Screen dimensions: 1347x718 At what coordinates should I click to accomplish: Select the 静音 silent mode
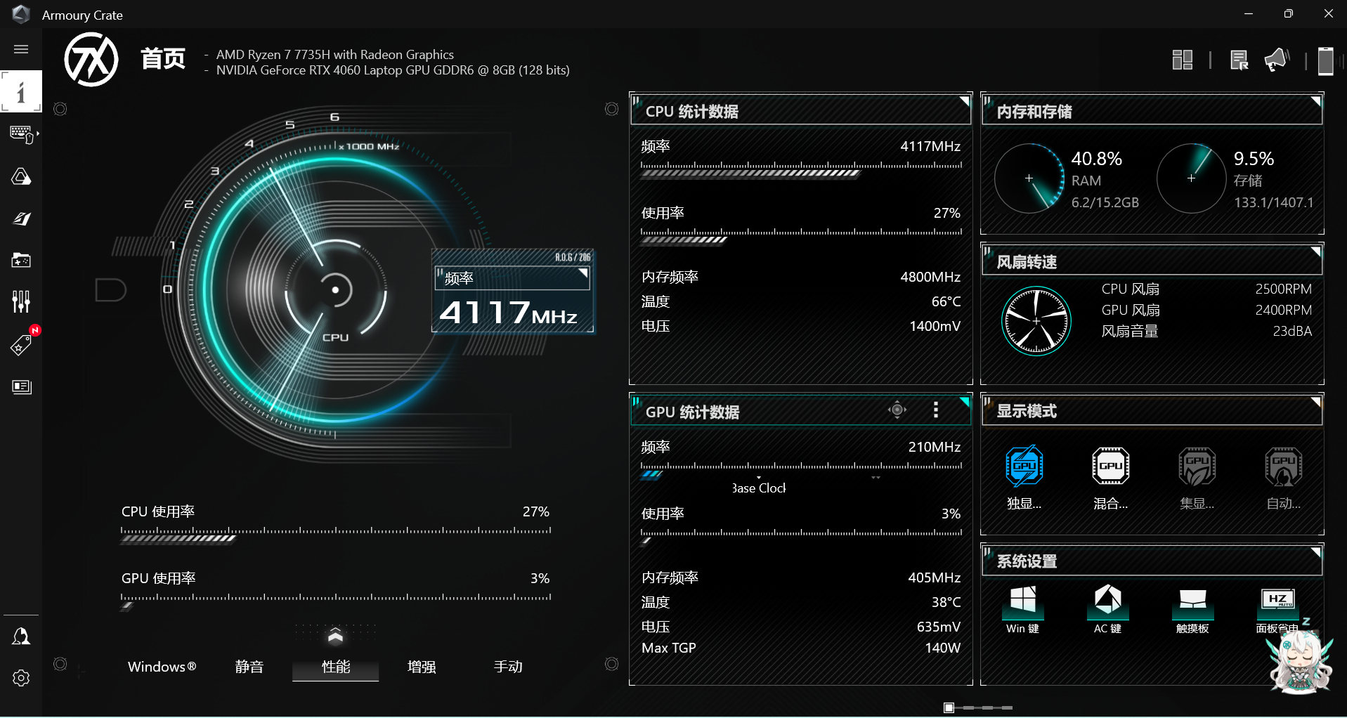(x=249, y=667)
